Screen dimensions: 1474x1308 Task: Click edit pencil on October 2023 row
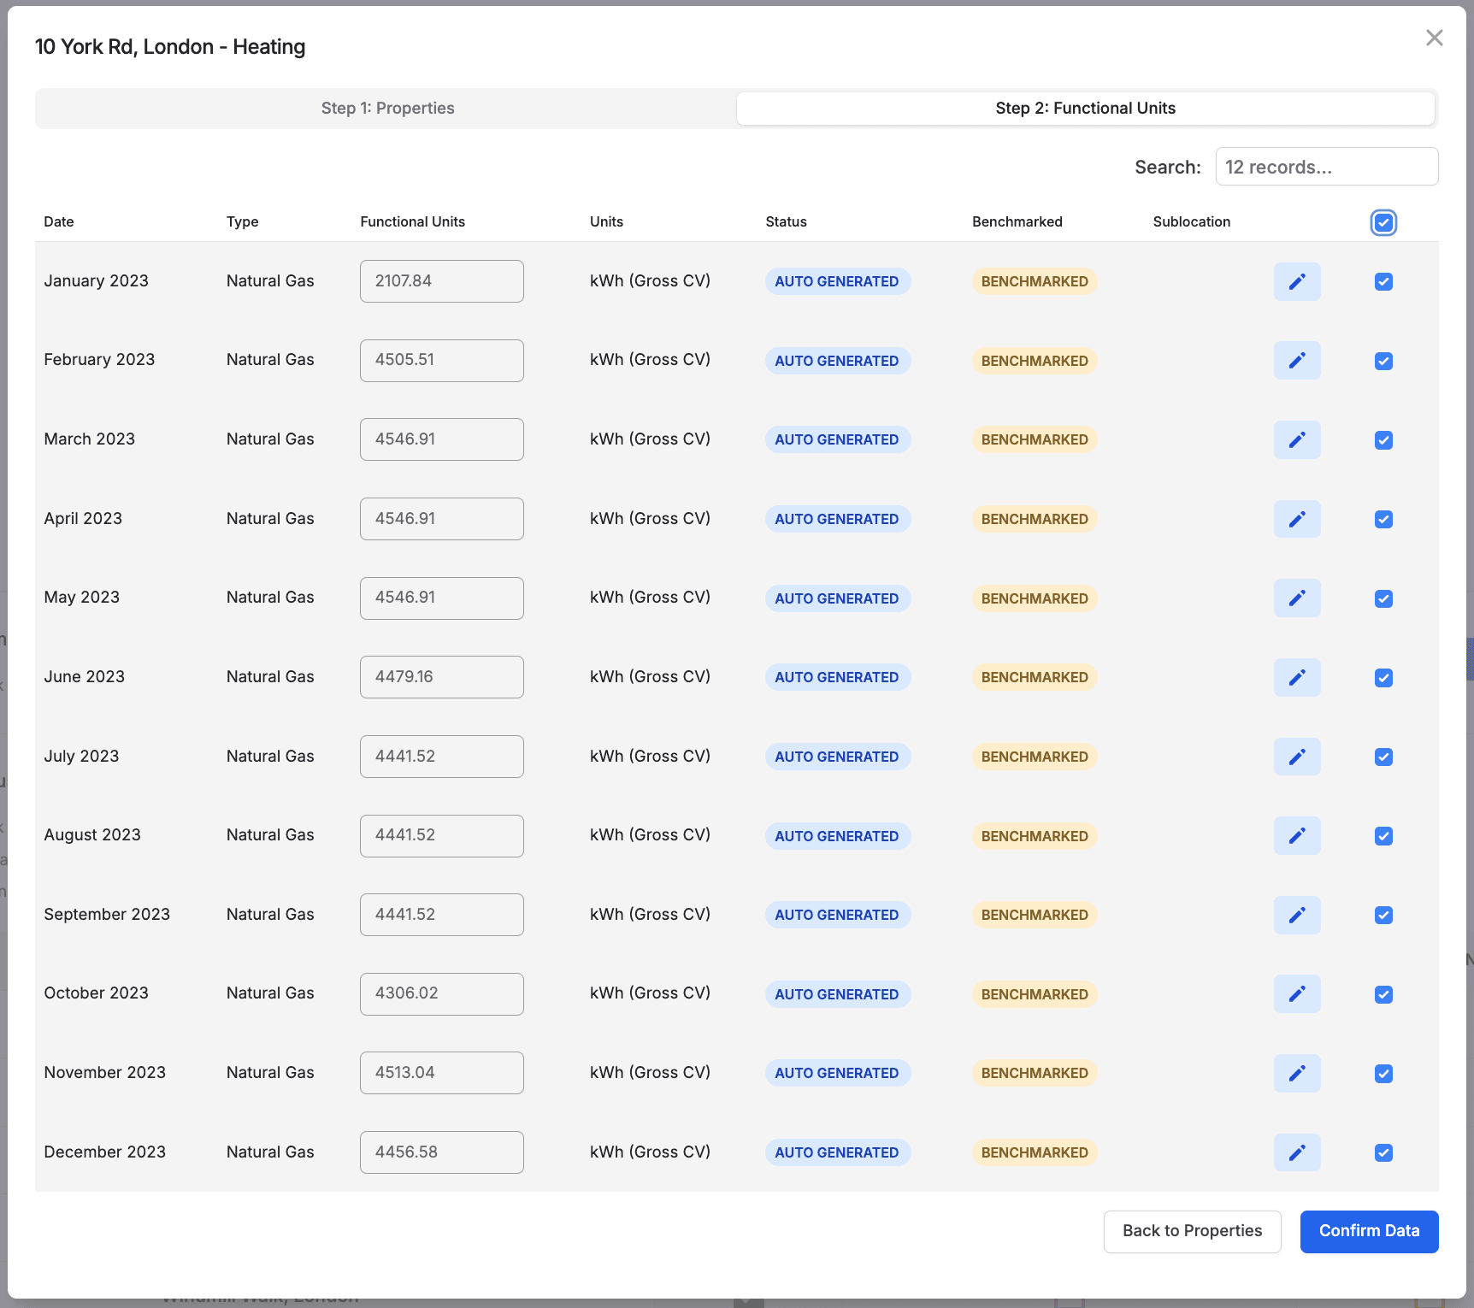1296,993
